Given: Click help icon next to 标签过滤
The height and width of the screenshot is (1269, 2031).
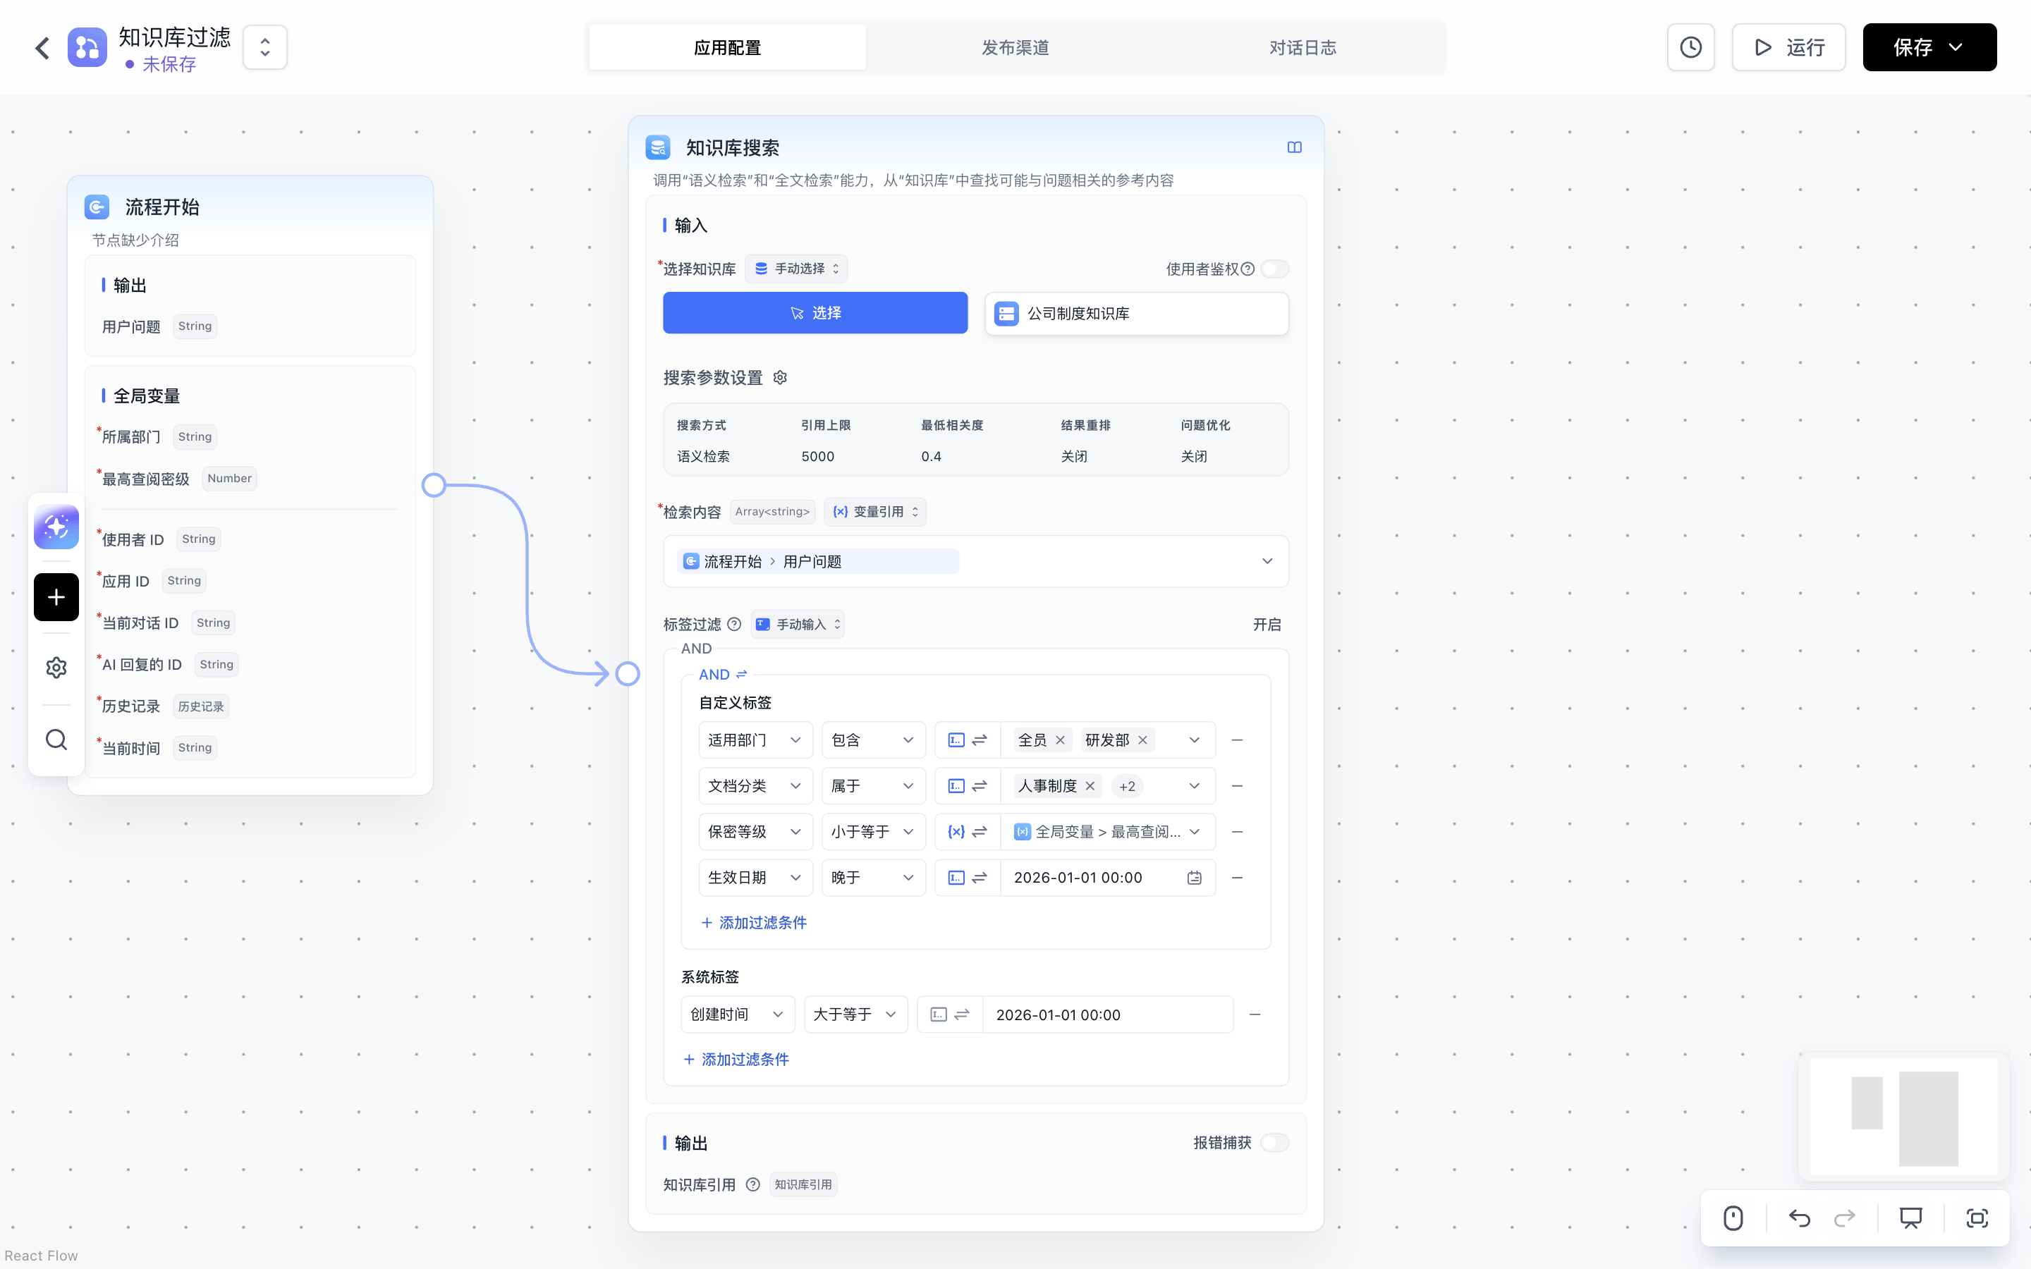Looking at the screenshot, I should (x=734, y=624).
